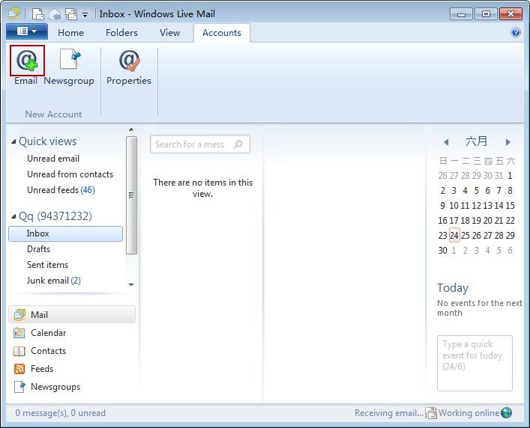Click the Windows Live Mail title icon

coord(13,13)
